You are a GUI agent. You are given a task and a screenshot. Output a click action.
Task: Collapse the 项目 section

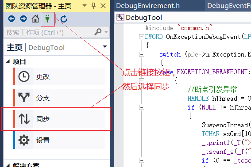pyautogui.click(x=8, y=61)
